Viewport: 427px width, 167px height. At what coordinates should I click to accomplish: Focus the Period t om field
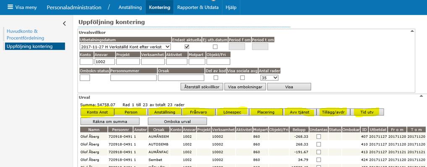click(x=260, y=47)
